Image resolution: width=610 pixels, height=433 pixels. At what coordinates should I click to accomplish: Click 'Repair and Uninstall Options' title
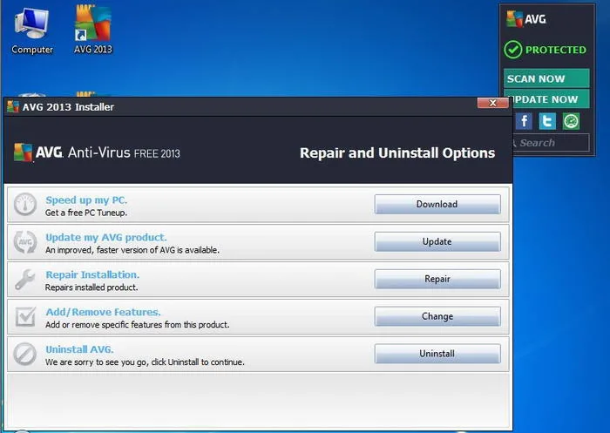point(397,152)
